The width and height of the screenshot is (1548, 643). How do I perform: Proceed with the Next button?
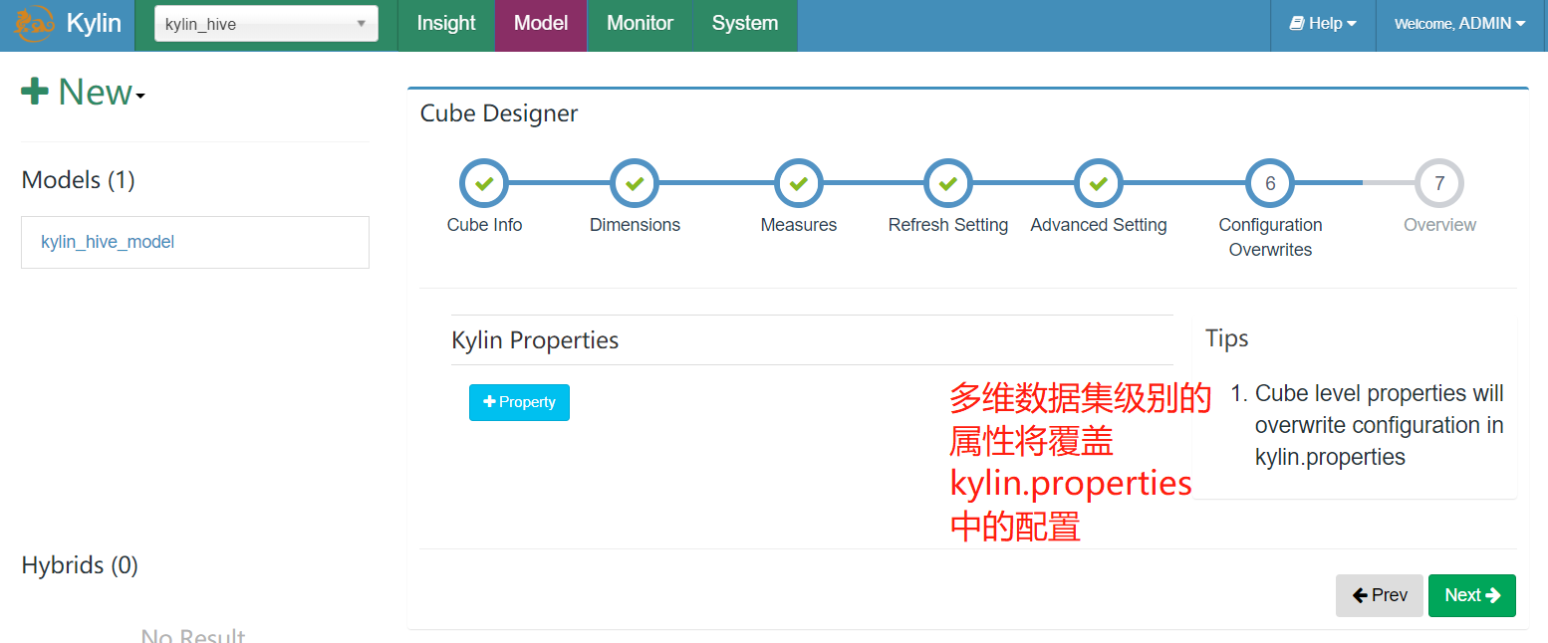[x=1471, y=595]
